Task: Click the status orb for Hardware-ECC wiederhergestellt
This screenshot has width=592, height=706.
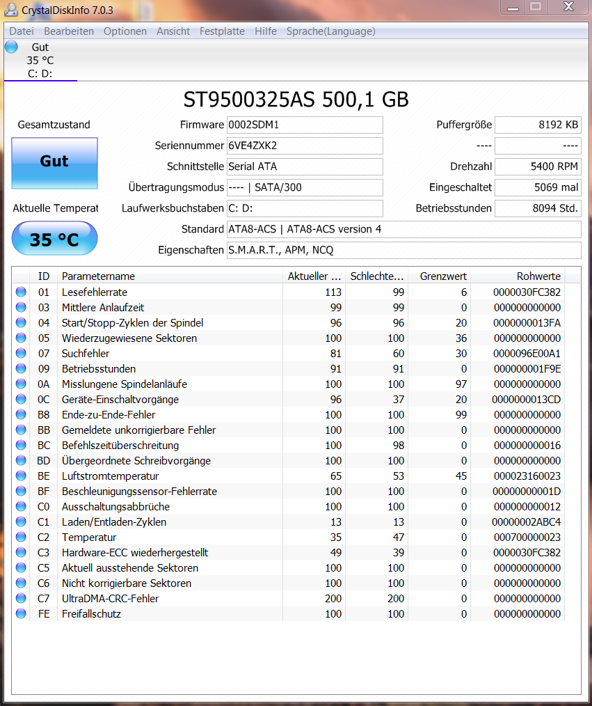Action: coord(21,552)
